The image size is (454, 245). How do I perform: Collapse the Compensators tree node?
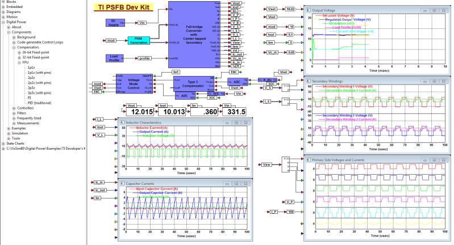(x=14, y=48)
